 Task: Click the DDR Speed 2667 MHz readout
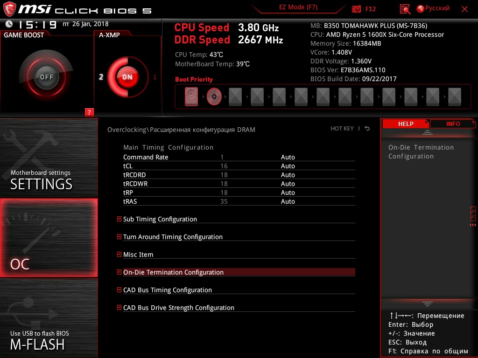[229, 40]
